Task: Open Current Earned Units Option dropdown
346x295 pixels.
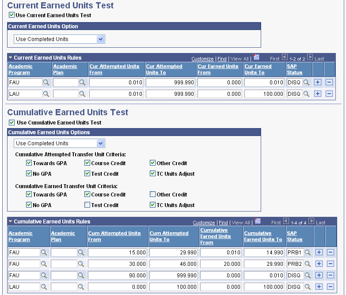Action: pyautogui.click(x=100, y=39)
